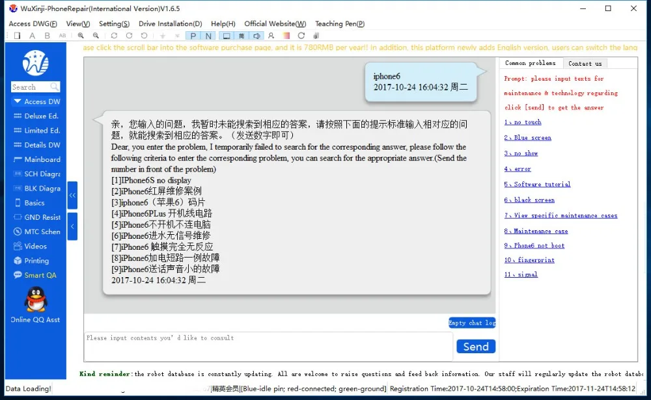Click the two-arrow refresh toolbar icon
The image size is (651, 400).
(x=114, y=36)
